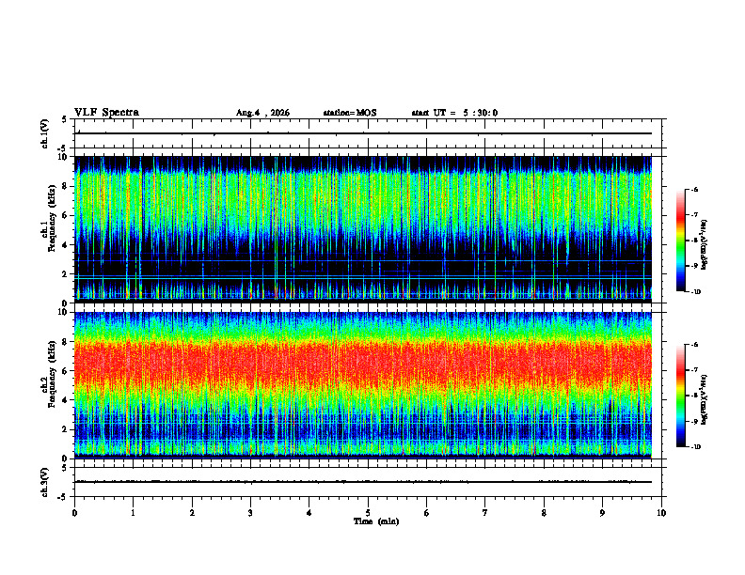Screen dimensions: 745x575
Task: Click the time axis tick label "2"
Action: click(x=192, y=513)
